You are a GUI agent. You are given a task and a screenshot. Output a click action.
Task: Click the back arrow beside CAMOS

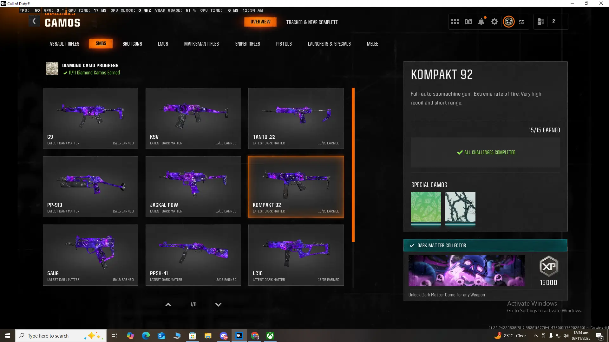(x=34, y=22)
